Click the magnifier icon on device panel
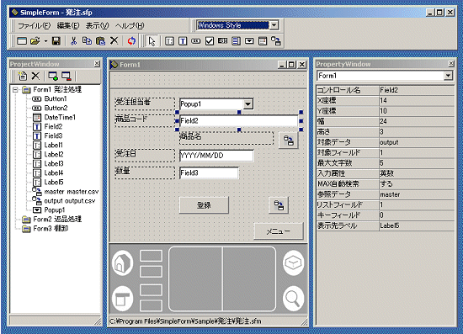This screenshot has height=334, width=463. [x=293, y=299]
